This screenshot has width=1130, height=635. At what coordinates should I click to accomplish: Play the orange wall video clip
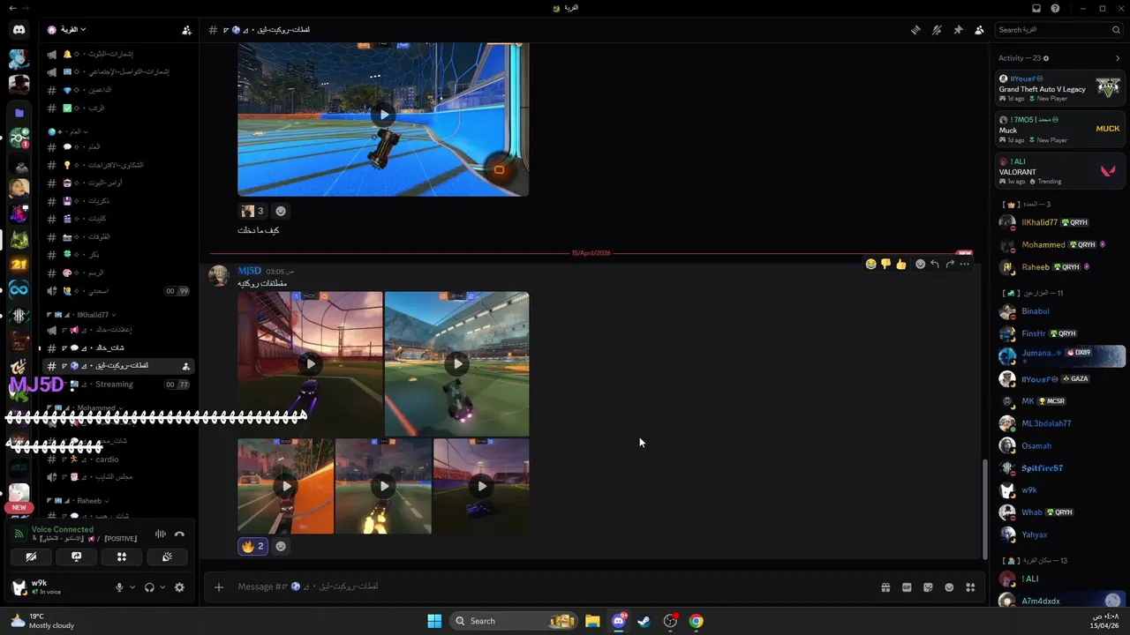(x=285, y=486)
